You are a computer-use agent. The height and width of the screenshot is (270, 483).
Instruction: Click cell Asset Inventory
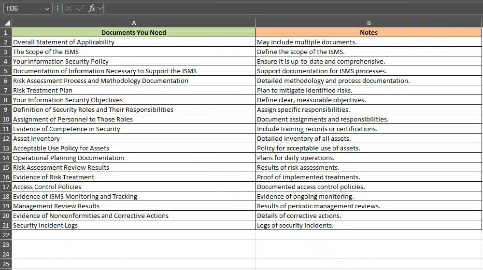[134, 138]
